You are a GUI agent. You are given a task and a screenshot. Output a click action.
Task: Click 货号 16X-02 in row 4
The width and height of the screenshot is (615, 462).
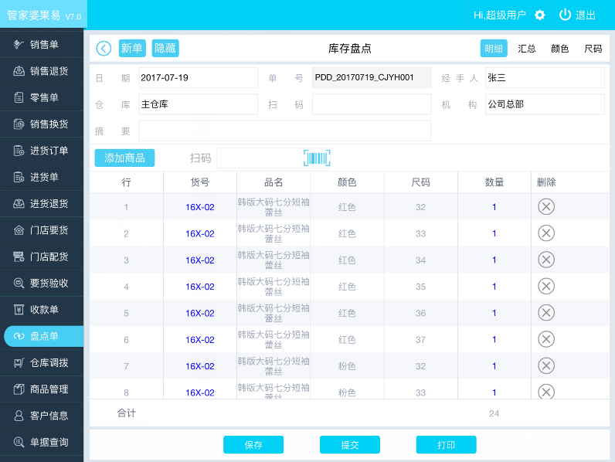(200, 287)
